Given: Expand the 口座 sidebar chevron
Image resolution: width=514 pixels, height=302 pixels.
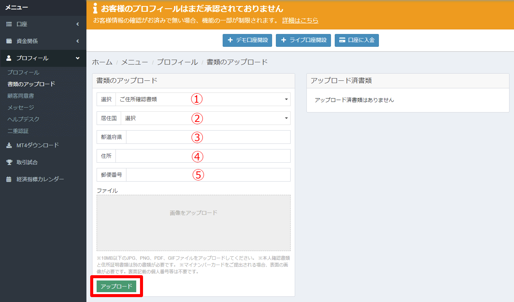Looking at the screenshot, I should [x=78, y=24].
